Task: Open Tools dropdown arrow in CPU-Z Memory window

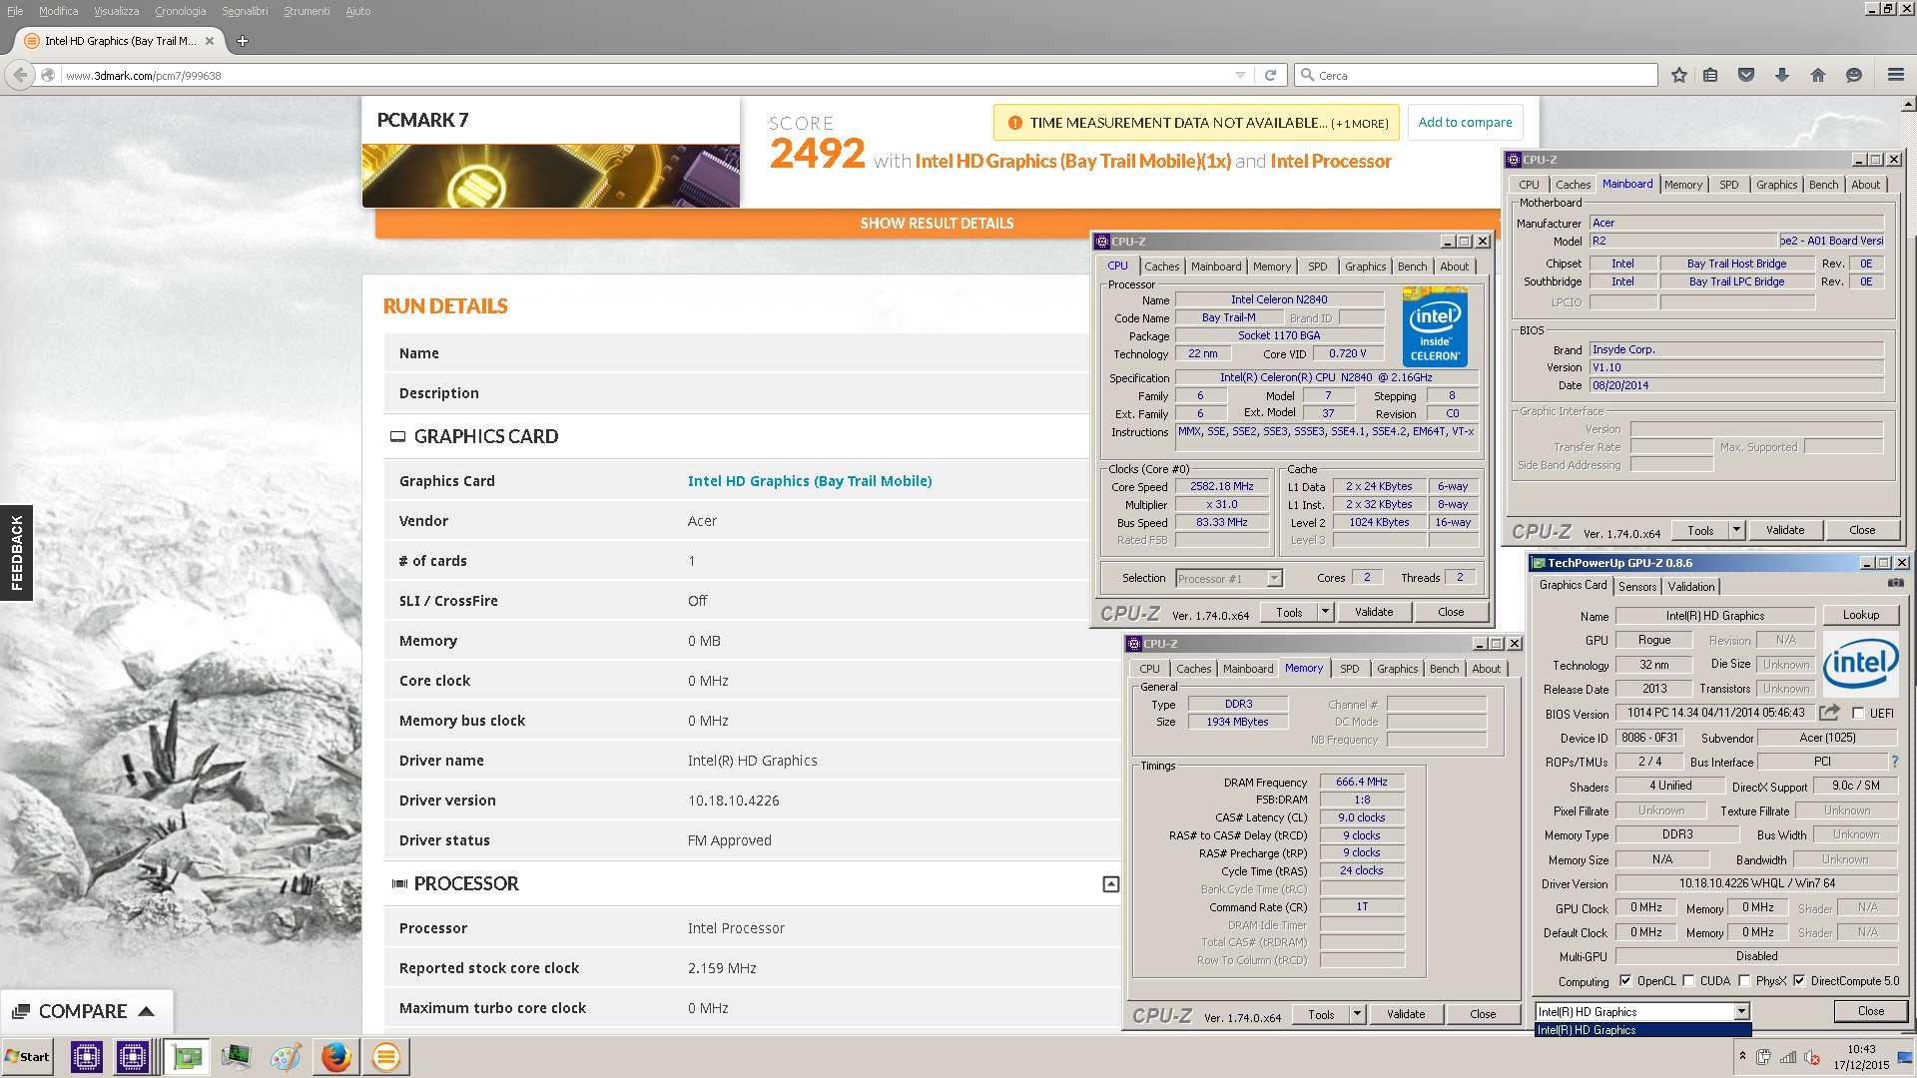Action: (1357, 1014)
